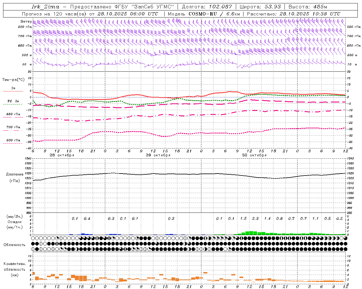The height and width of the screenshot is (289, 362).
Task: Click the (гПа) unit under Давление
Action: point(15,181)
